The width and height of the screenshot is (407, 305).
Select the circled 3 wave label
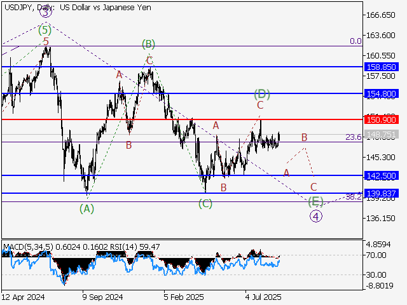pos(46,12)
